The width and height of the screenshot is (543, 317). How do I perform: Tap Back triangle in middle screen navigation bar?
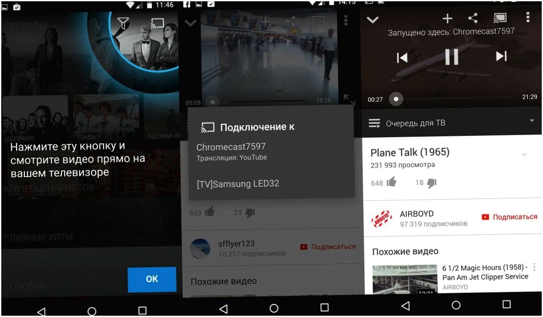point(223,308)
